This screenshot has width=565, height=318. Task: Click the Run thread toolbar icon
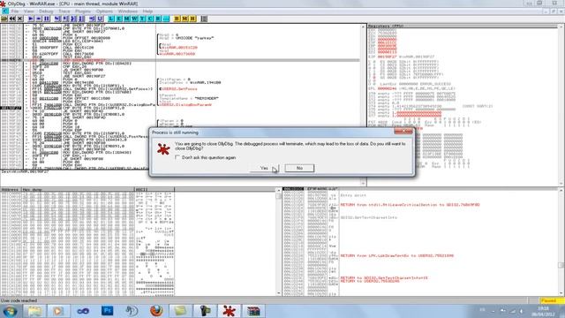39,19
